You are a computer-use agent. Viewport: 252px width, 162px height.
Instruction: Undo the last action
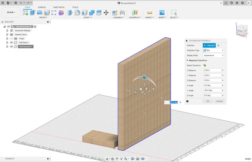click(21, 3)
